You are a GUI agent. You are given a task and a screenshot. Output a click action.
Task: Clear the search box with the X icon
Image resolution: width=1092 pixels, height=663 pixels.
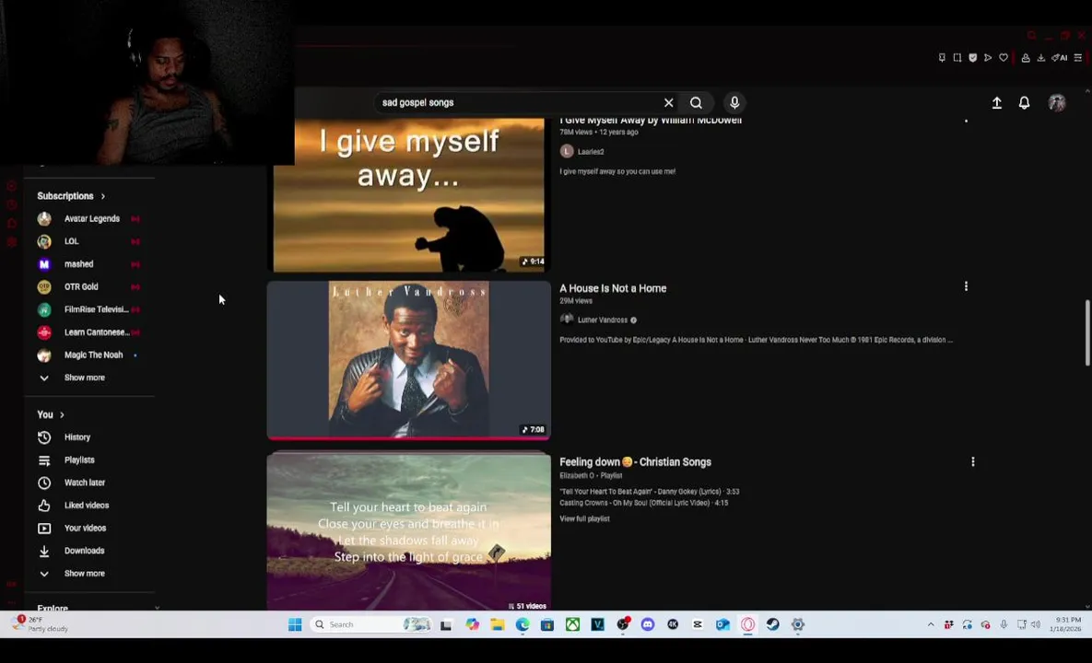point(669,103)
